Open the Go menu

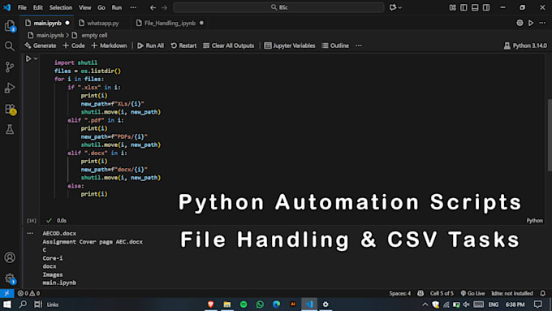(101, 7)
